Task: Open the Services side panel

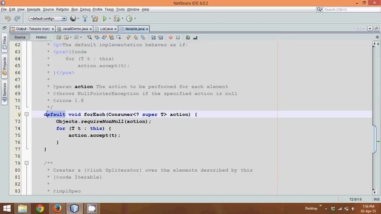Action: pos(4,92)
